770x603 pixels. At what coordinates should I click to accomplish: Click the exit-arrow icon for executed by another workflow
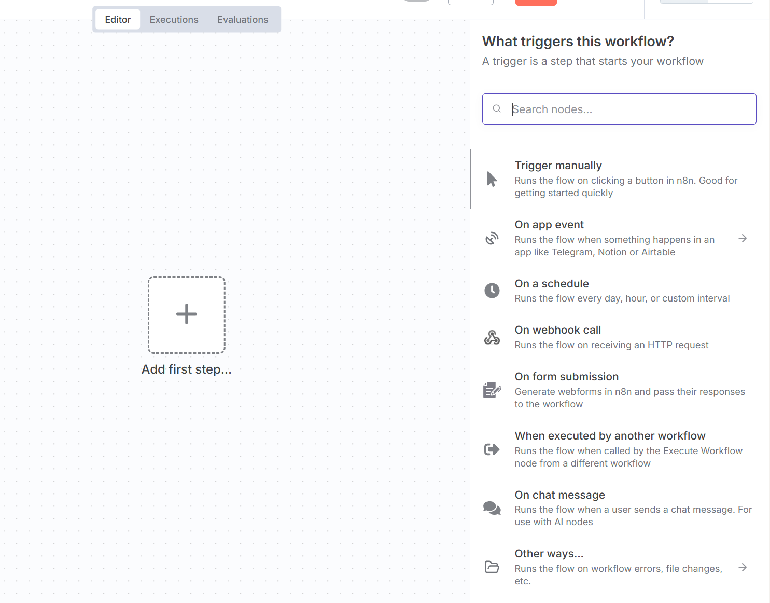coord(492,449)
